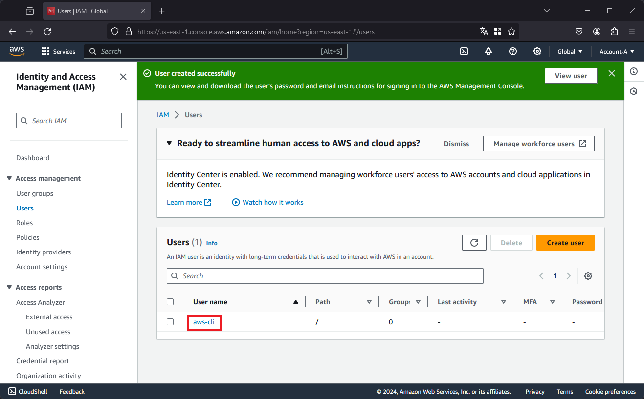Open Firefox account icon
Image resolution: width=644 pixels, height=399 pixels.
(597, 31)
